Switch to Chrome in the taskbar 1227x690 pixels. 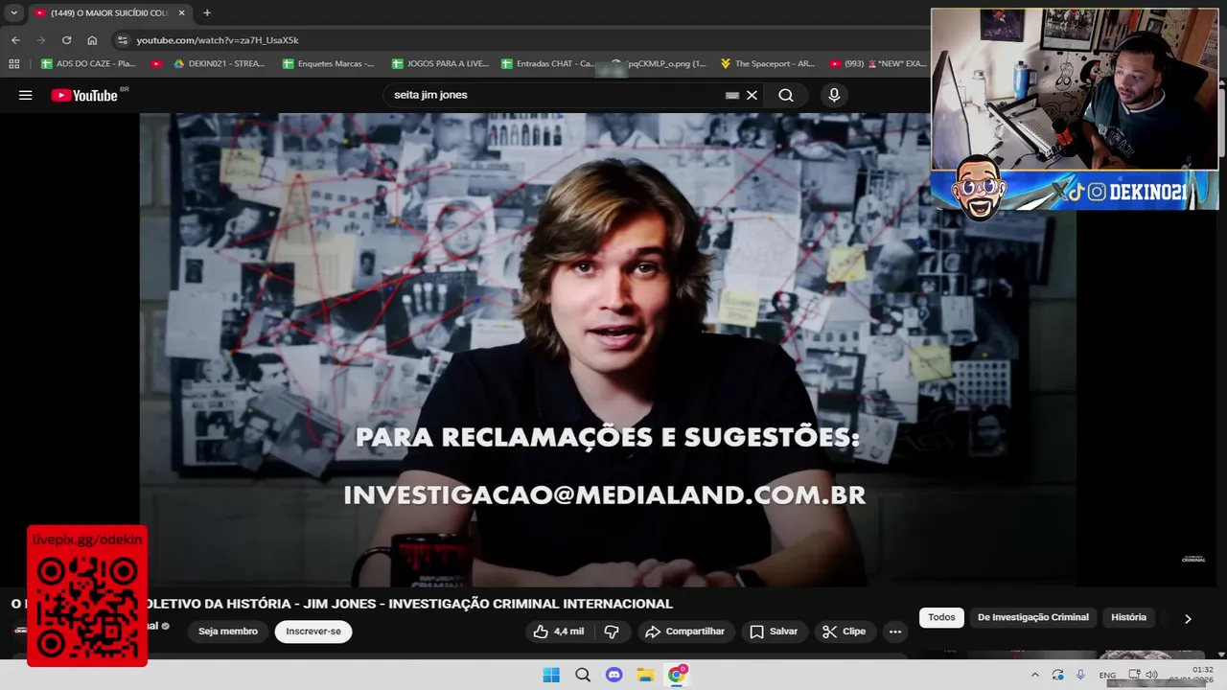click(677, 675)
